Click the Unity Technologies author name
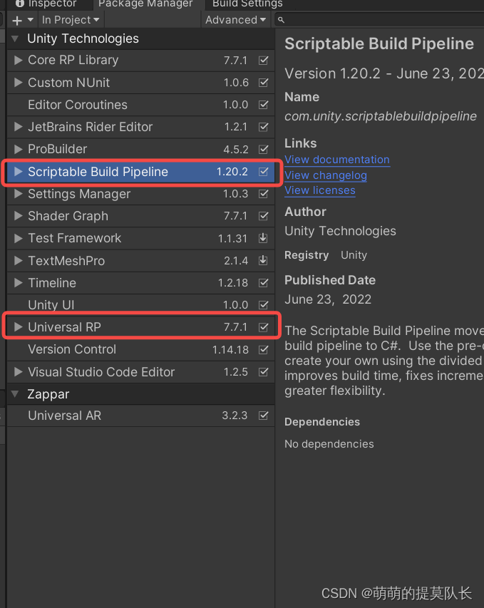484x608 pixels. (x=340, y=231)
